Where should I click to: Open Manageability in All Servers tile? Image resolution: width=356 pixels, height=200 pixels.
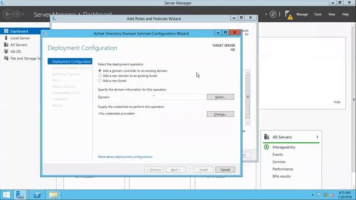coord(284,147)
